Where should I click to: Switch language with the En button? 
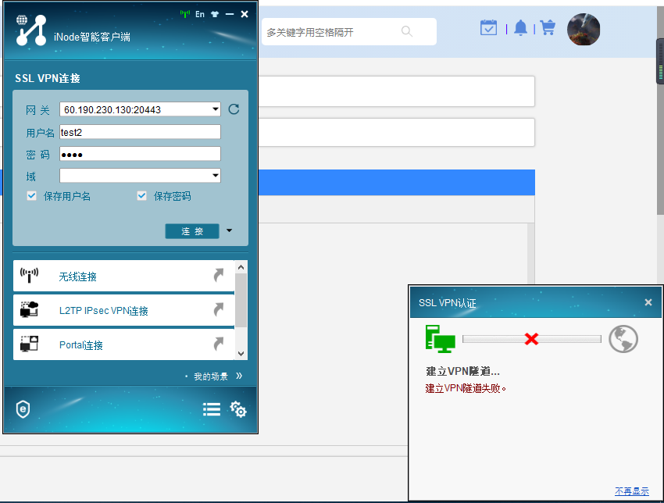[x=200, y=14]
